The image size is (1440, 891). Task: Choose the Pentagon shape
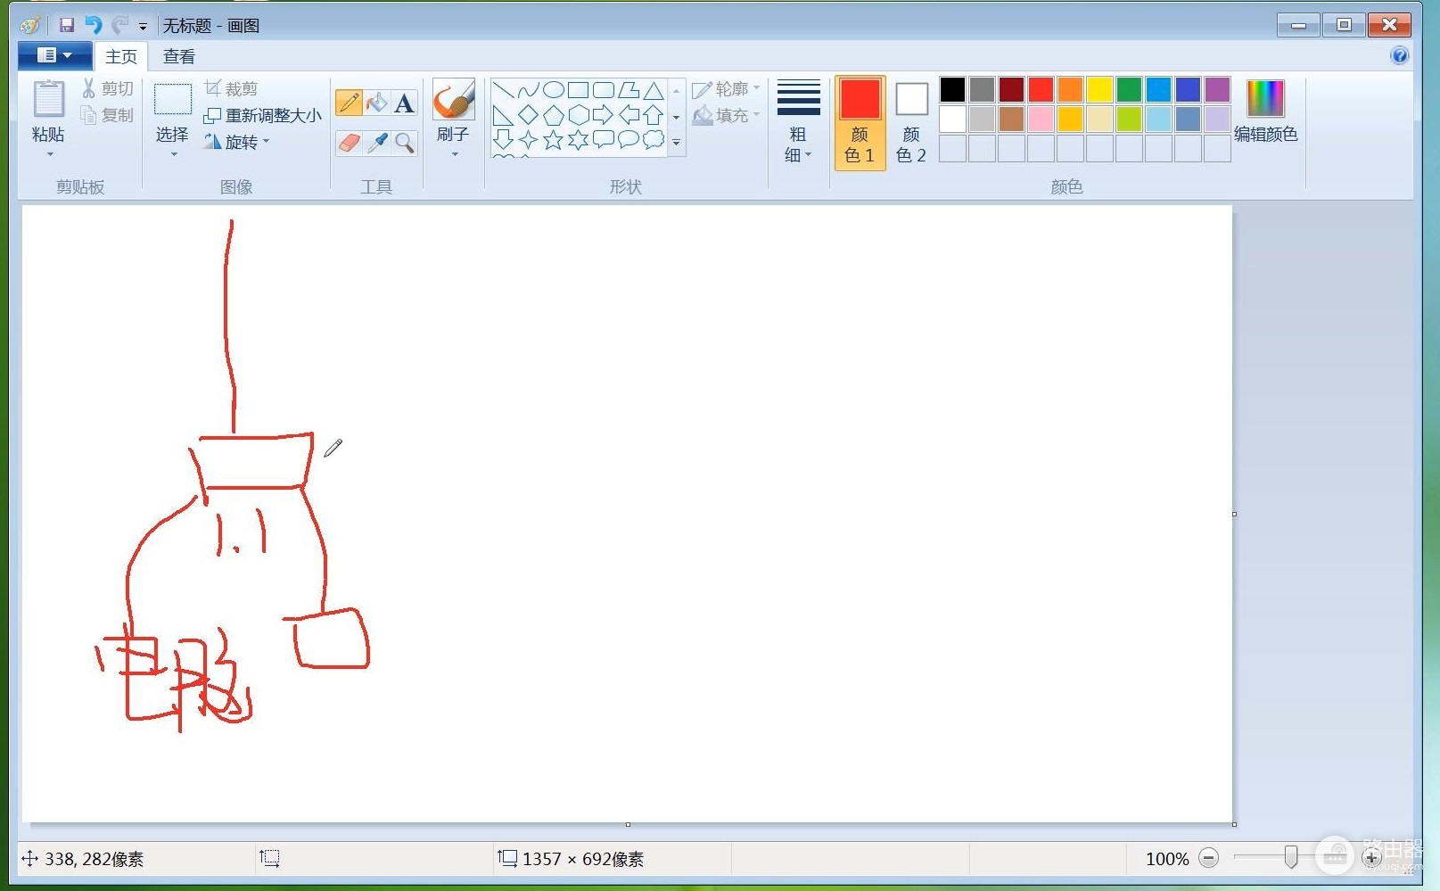pos(553,115)
